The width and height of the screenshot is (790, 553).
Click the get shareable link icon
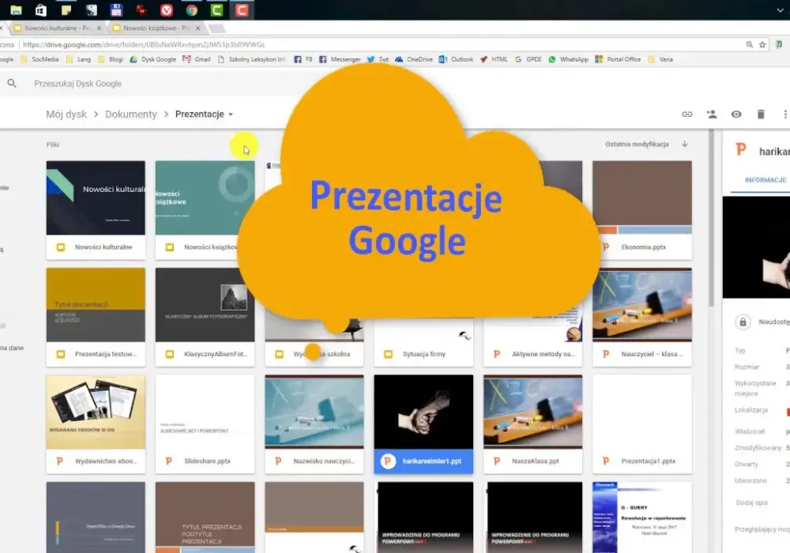(687, 115)
